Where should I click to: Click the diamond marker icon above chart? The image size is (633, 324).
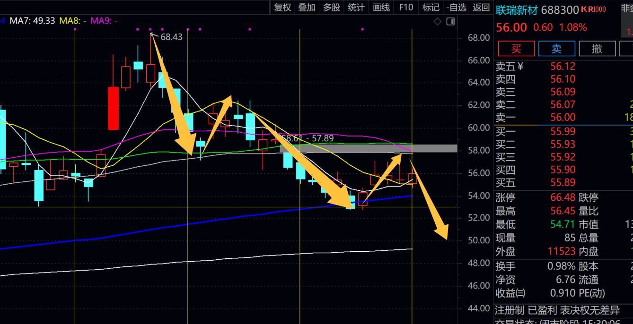(x=438, y=21)
